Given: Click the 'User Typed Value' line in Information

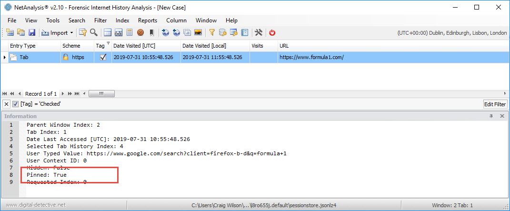Looking at the screenshot, I should 157,153.
